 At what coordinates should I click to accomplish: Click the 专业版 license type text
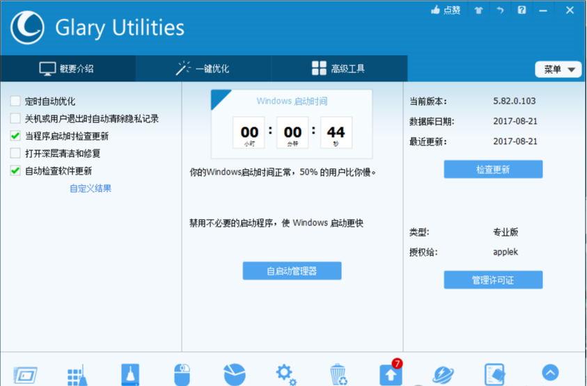(x=506, y=232)
